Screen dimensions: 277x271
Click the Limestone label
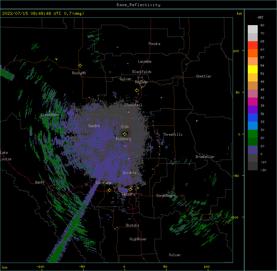[49, 115]
